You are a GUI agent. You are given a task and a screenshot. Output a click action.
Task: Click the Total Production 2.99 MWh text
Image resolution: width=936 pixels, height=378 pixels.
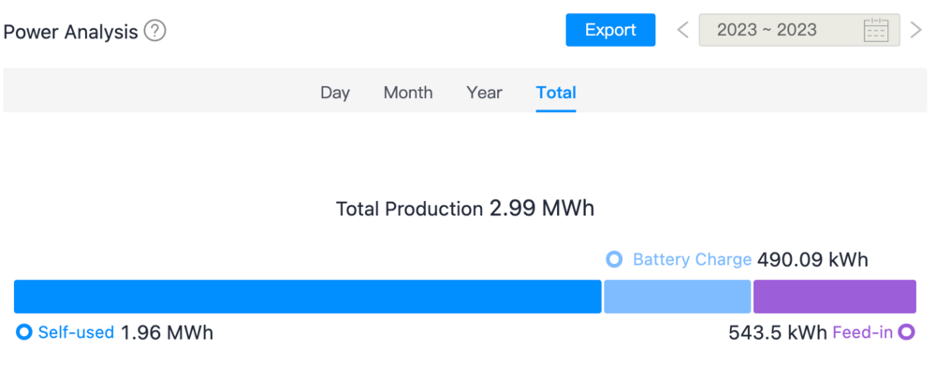tap(465, 209)
